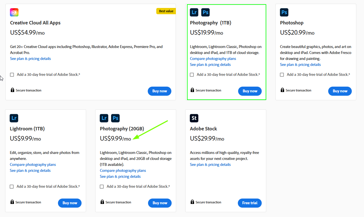Enable Adobe Stock trial on the Lightroom plan
This screenshot has width=364, height=217.
coord(12,186)
